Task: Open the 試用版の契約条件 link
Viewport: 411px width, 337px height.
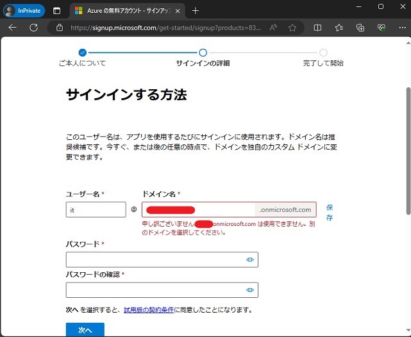Action: pos(149,309)
